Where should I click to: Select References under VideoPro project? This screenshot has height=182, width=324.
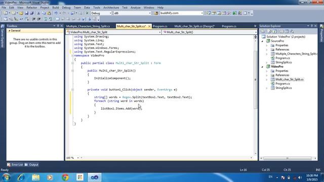point(282,75)
